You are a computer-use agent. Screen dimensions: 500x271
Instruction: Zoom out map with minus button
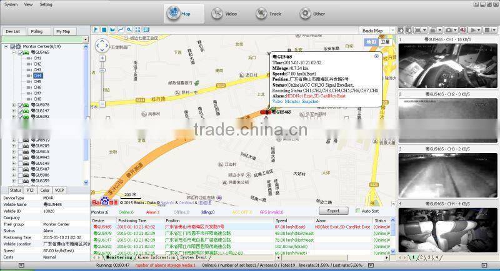pos(102,104)
